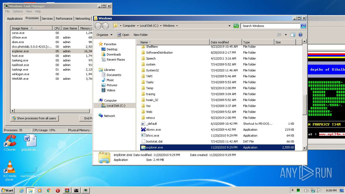
Task: Switch to the Performance tab
Action: point(64,19)
